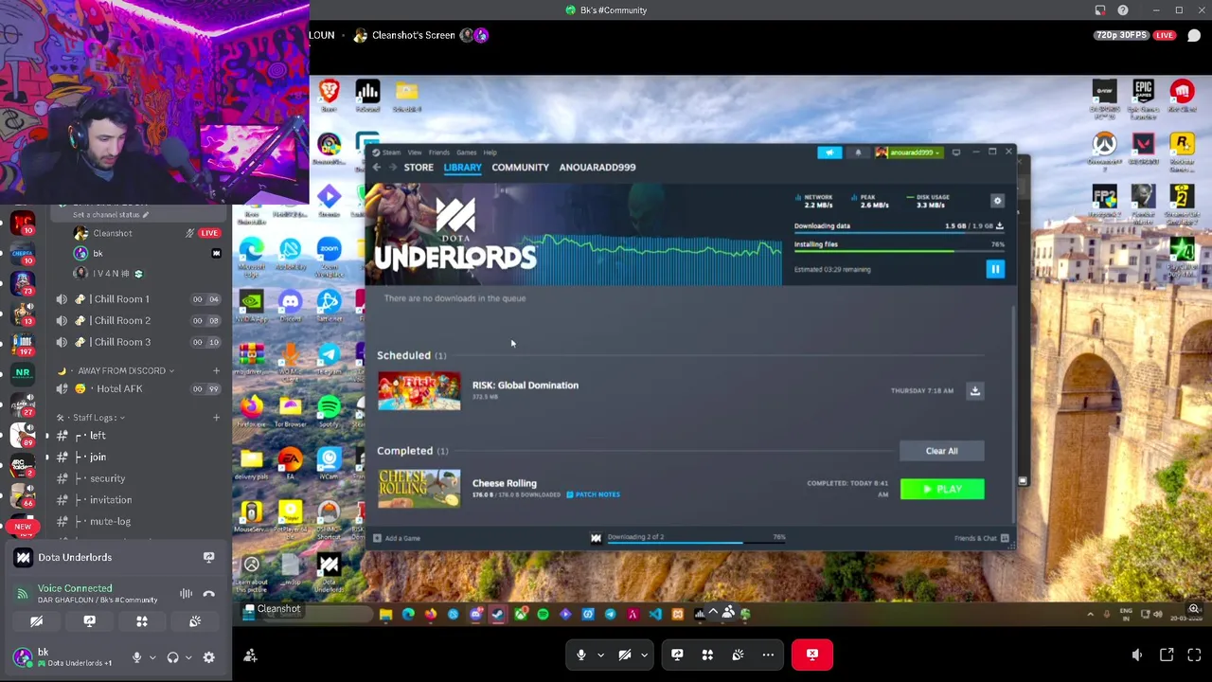The height and width of the screenshot is (682, 1212).
Task: Open activities button in stream control bar
Action: tap(707, 655)
